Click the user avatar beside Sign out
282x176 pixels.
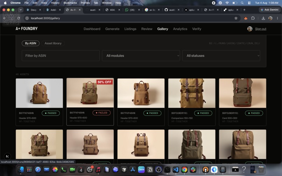click(x=249, y=29)
